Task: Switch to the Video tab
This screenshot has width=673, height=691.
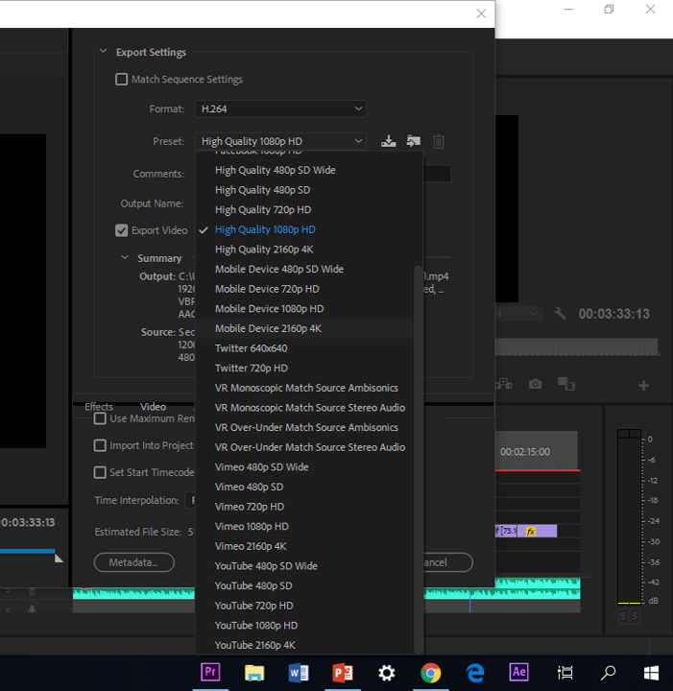Action: (153, 407)
